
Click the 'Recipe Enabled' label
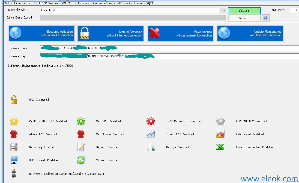[x=178, y=147]
